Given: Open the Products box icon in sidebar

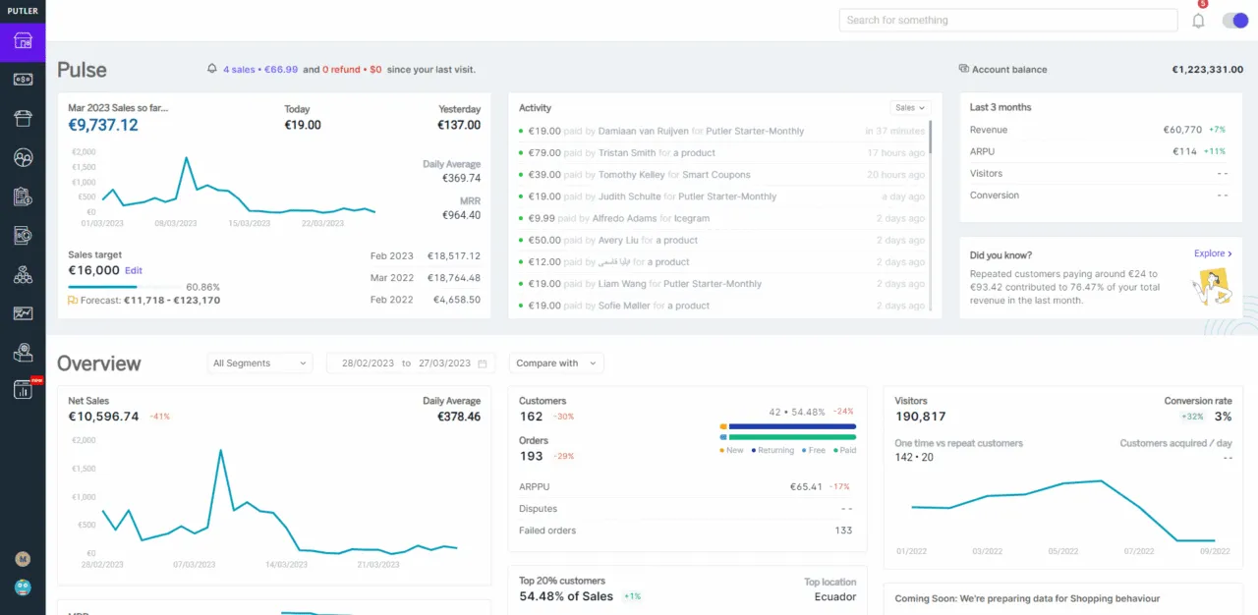Looking at the screenshot, I should point(23,118).
